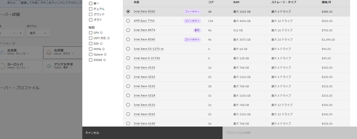Open the Optane filter info icon
This screenshot has width=357, height=139.
[x=105, y=55]
